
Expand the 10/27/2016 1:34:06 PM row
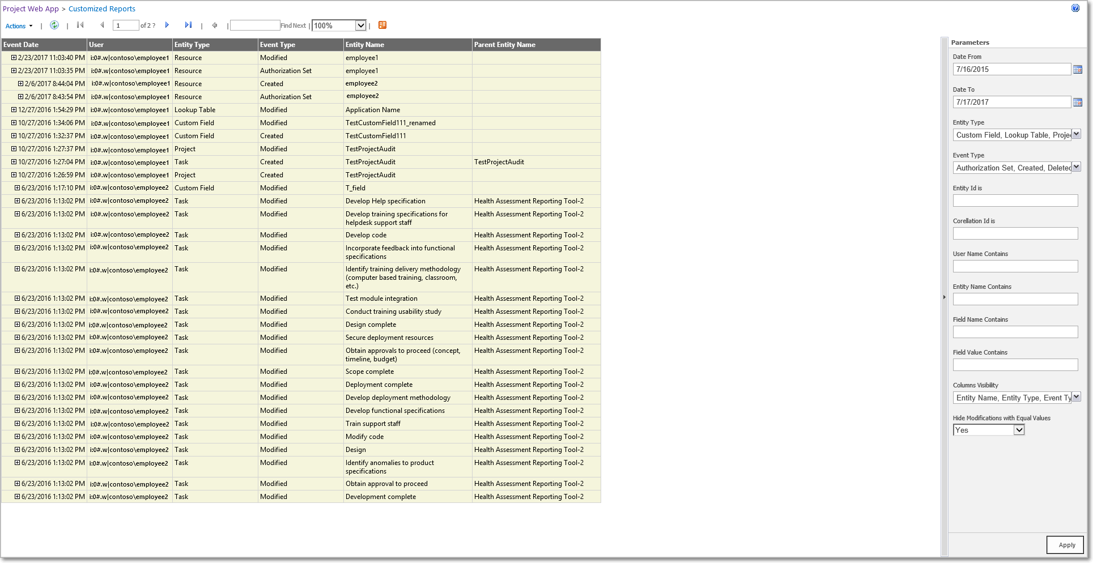14,123
